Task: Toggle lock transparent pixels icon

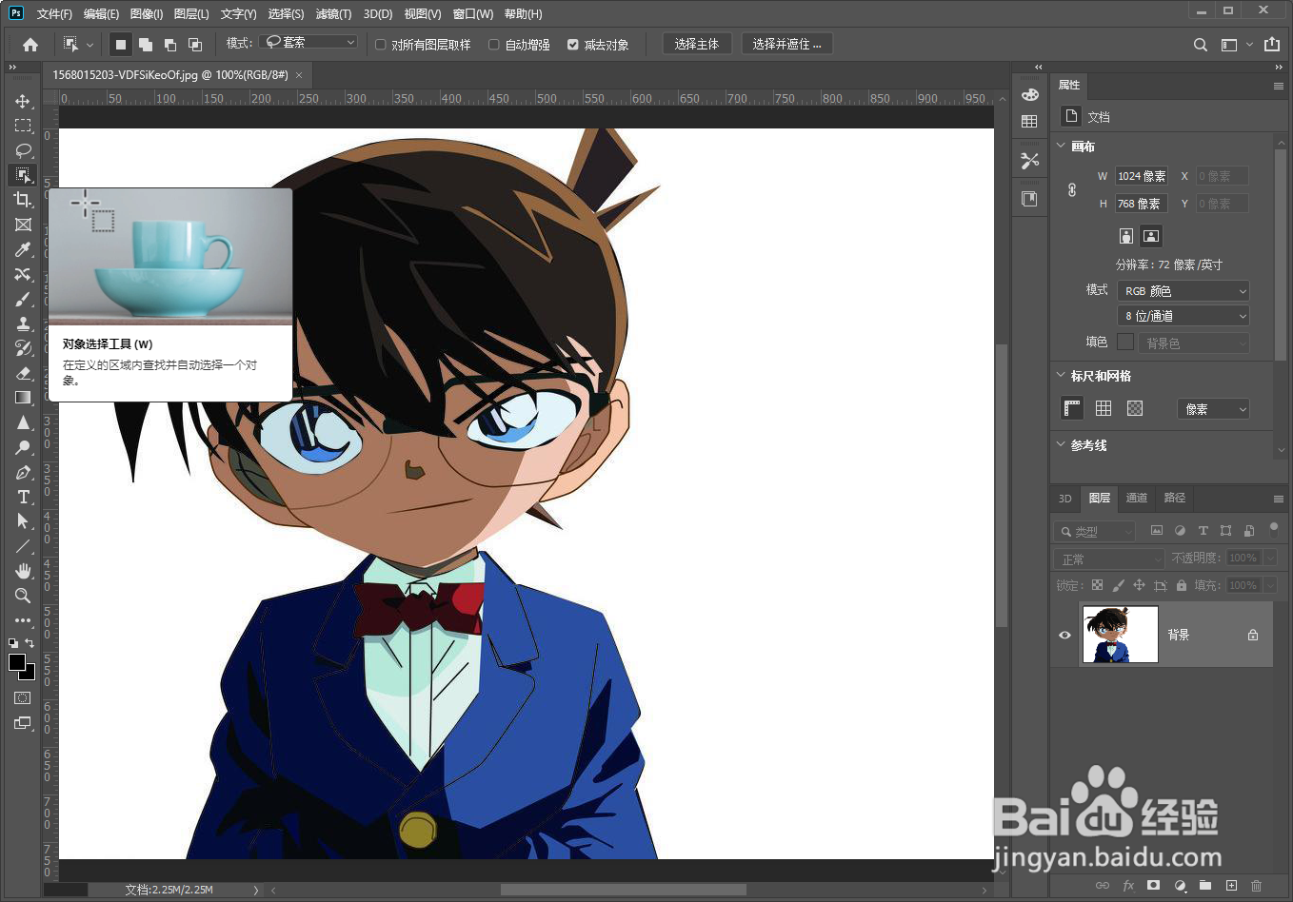Action: click(x=1098, y=585)
